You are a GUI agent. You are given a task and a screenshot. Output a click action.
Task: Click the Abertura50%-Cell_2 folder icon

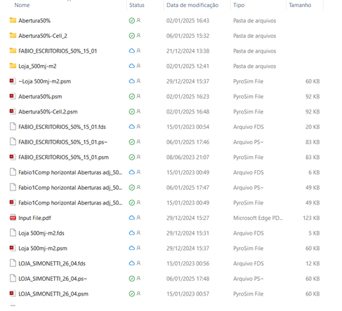click(x=13, y=36)
